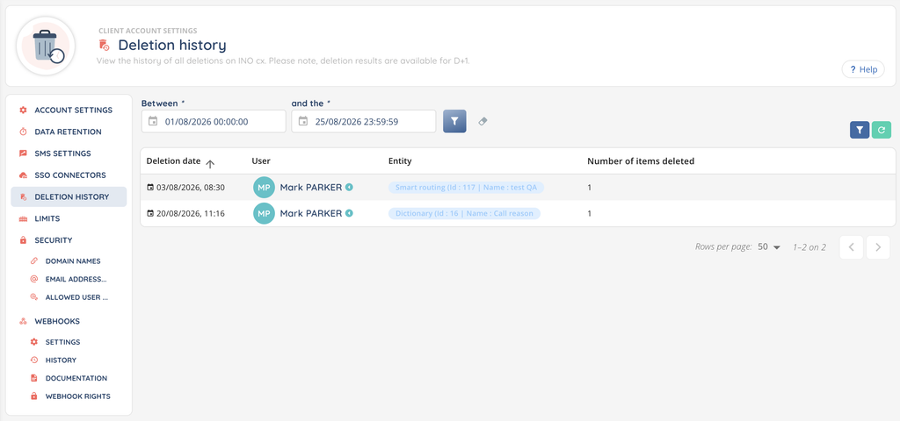Open Data Retention in sidebar
Image resolution: width=900 pixels, height=421 pixels.
pyautogui.click(x=69, y=132)
